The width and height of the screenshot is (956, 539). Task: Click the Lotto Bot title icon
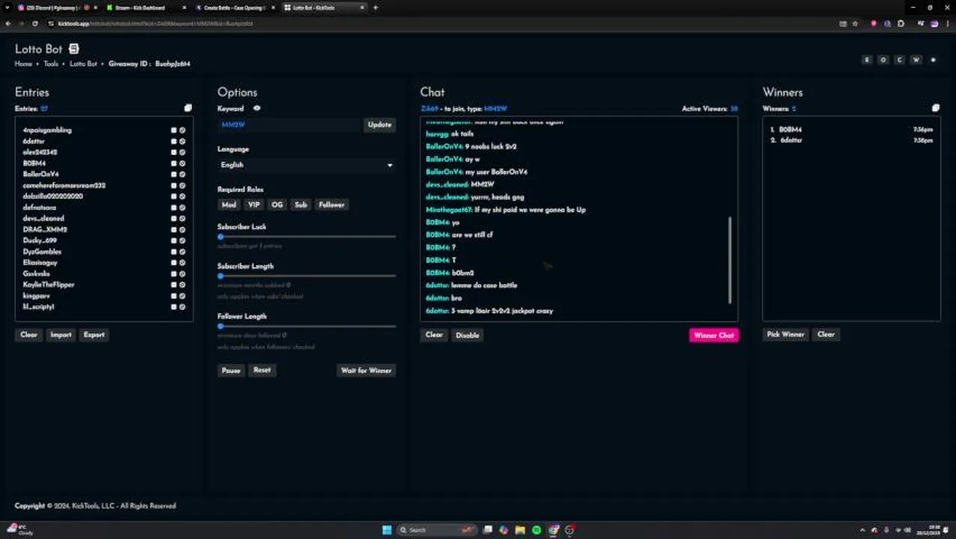74,49
